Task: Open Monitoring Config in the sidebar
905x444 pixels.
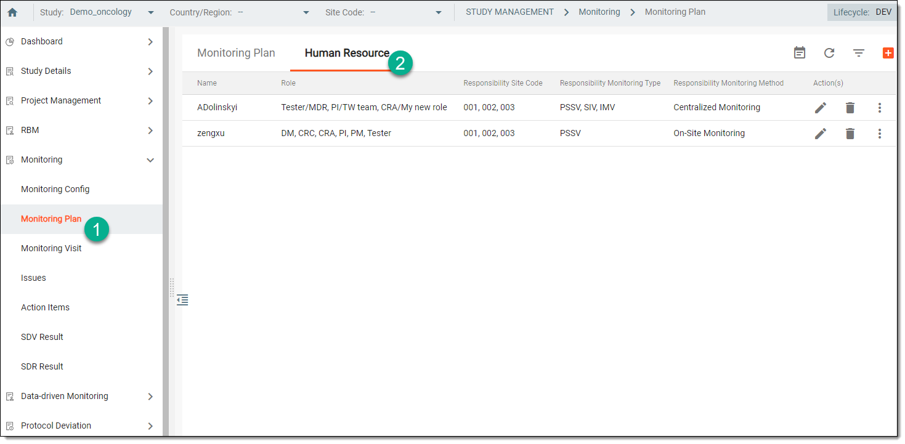Action: (55, 190)
